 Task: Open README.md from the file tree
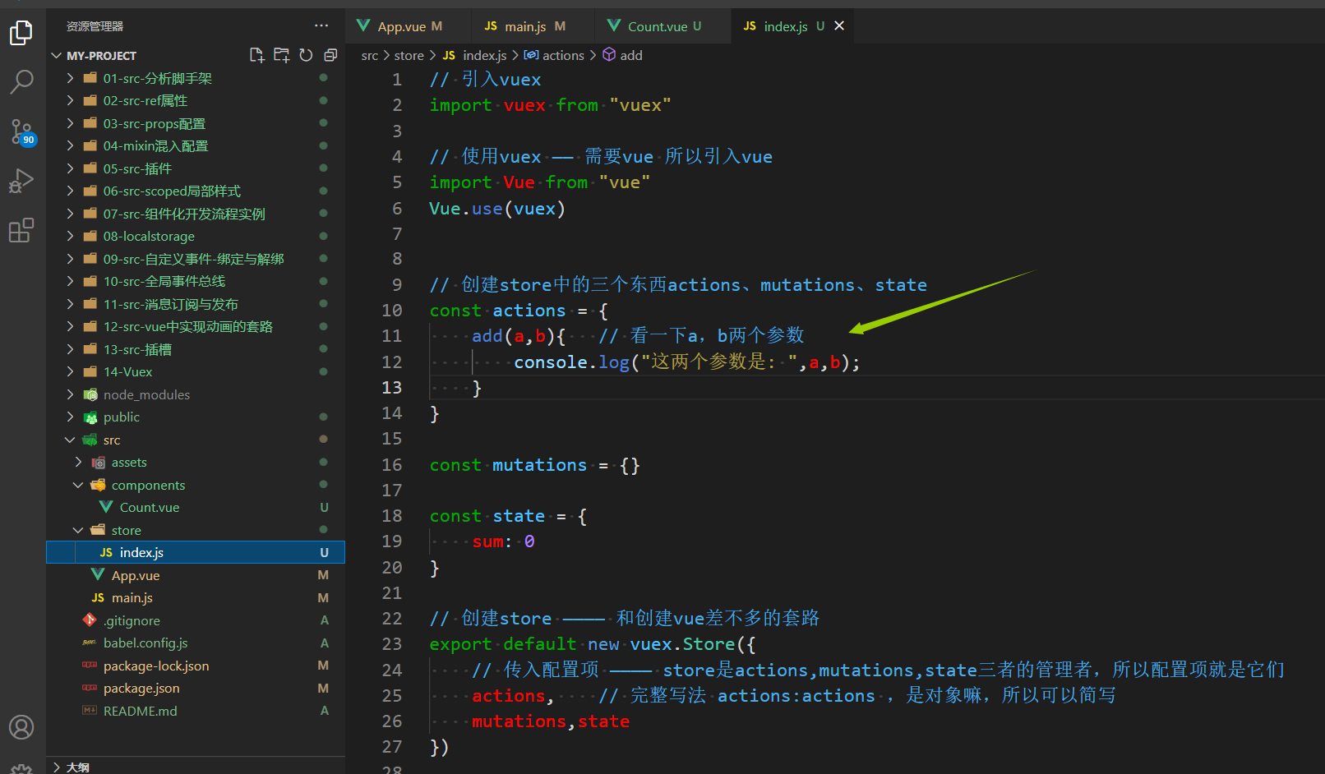[x=196, y=711]
